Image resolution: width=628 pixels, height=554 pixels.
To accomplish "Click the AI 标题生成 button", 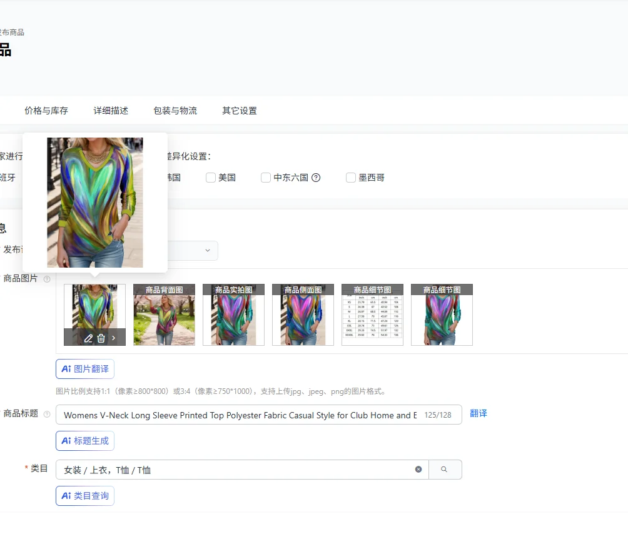I will (85, 441).
